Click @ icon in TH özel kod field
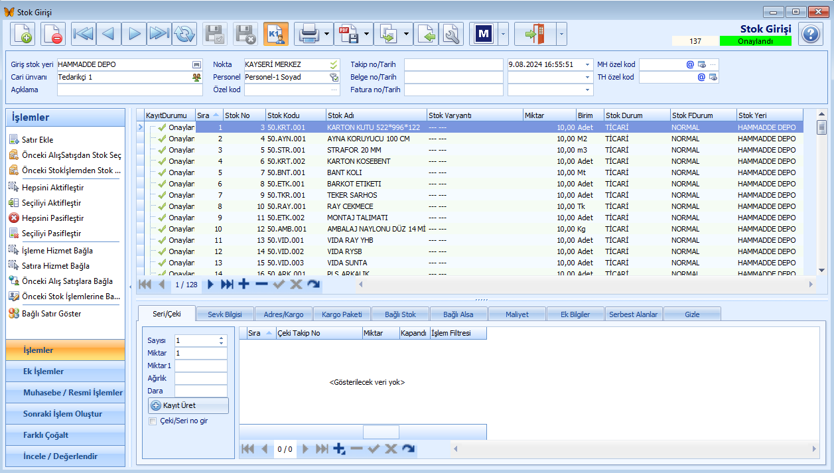 point(701,77)
